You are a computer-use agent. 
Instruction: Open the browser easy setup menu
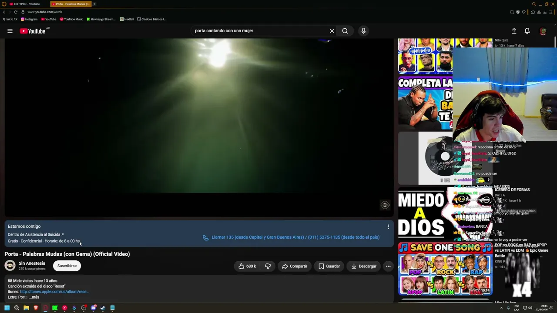(x=552, y=12)
